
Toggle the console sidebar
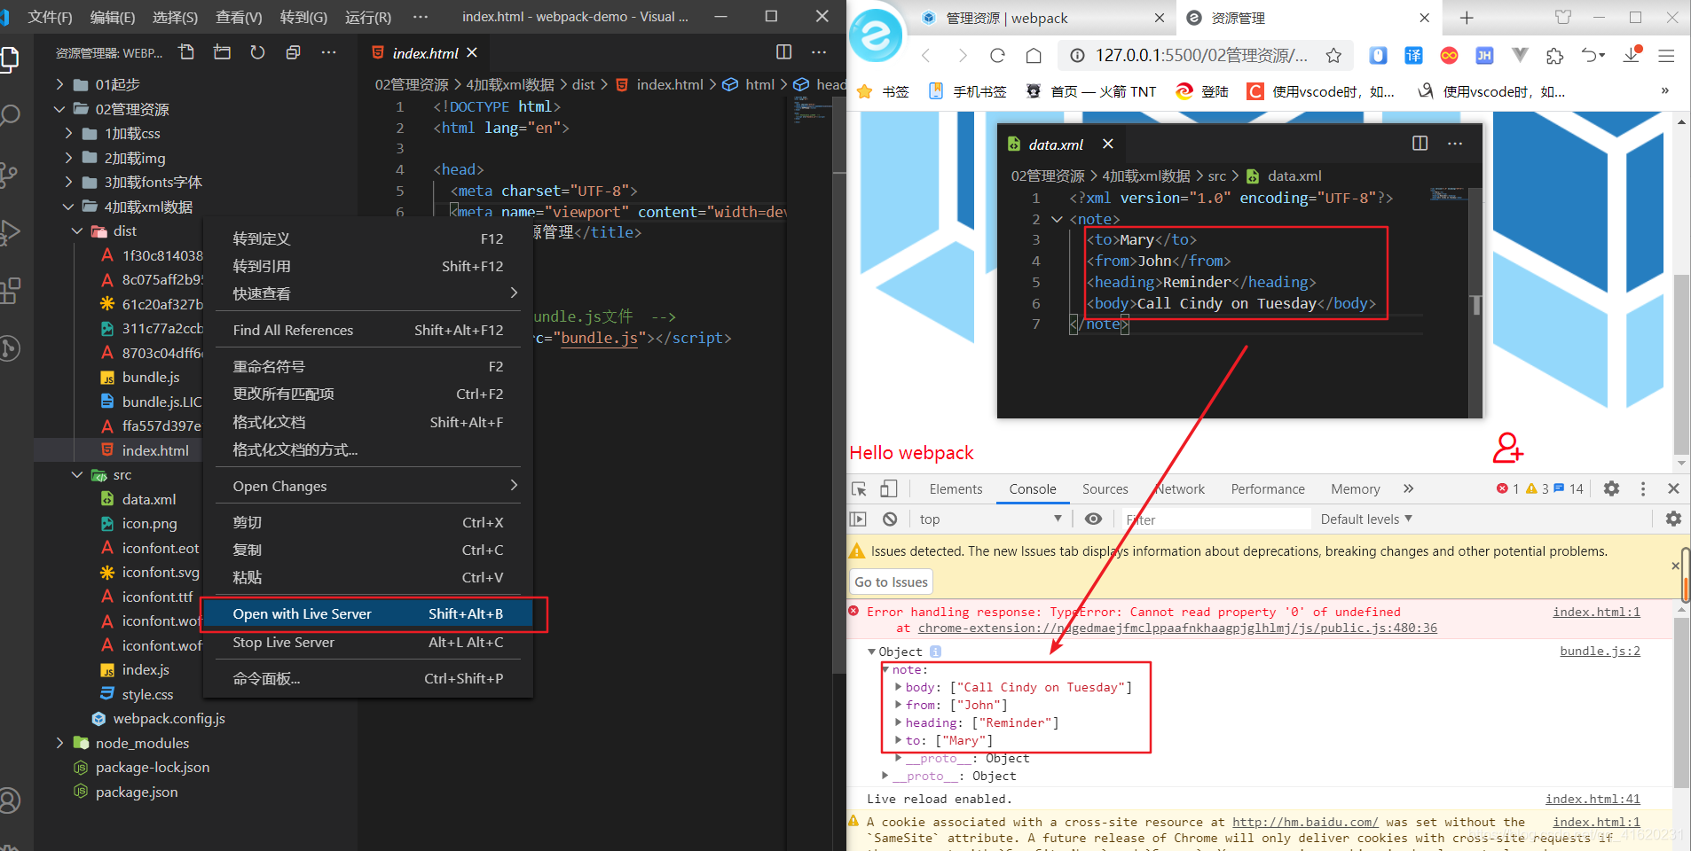click(x=858, y=519)
